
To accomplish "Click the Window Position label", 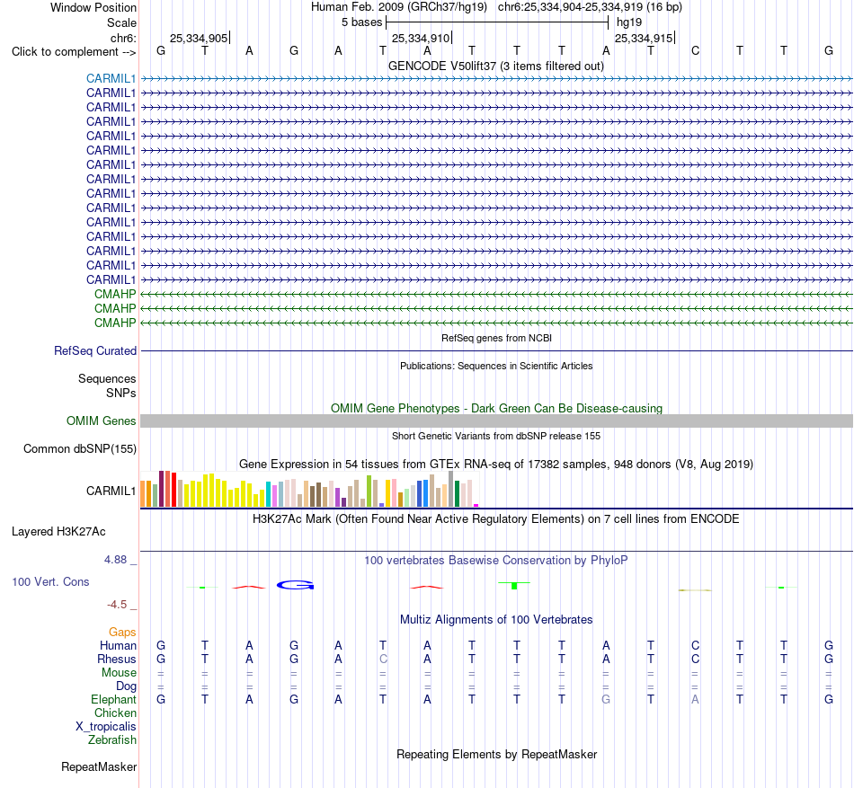I will coord(93,7).
